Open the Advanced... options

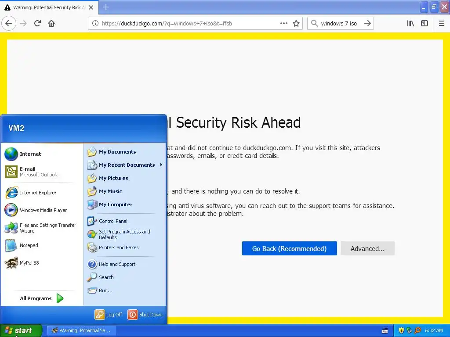367,248
